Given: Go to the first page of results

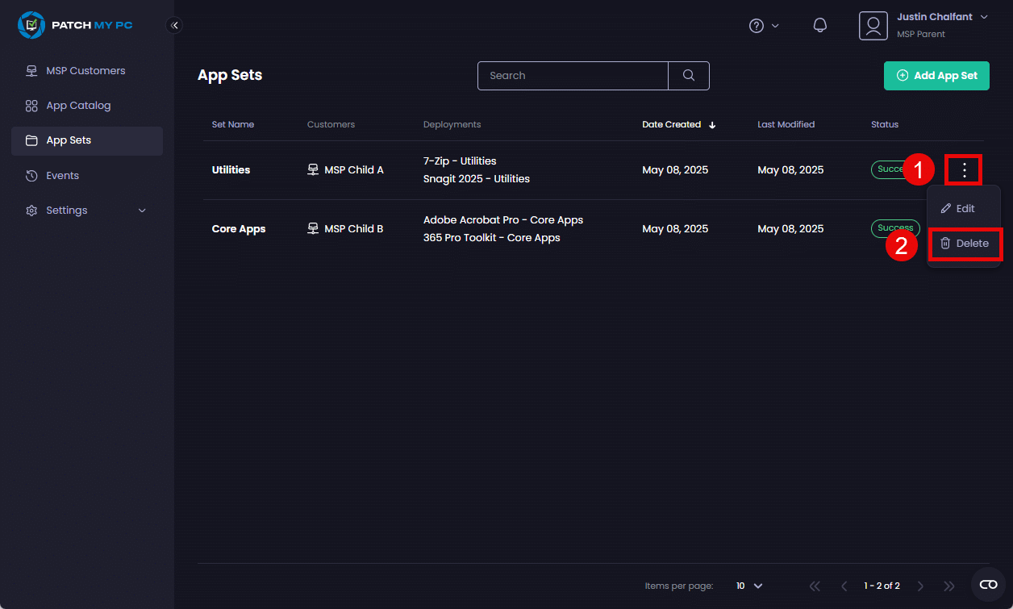Looking at the screenshot, I should click(815, 586).
